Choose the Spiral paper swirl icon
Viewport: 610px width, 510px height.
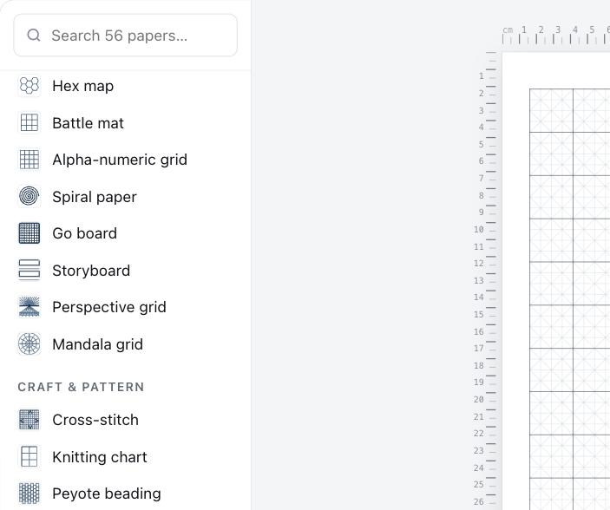(30, 196)
